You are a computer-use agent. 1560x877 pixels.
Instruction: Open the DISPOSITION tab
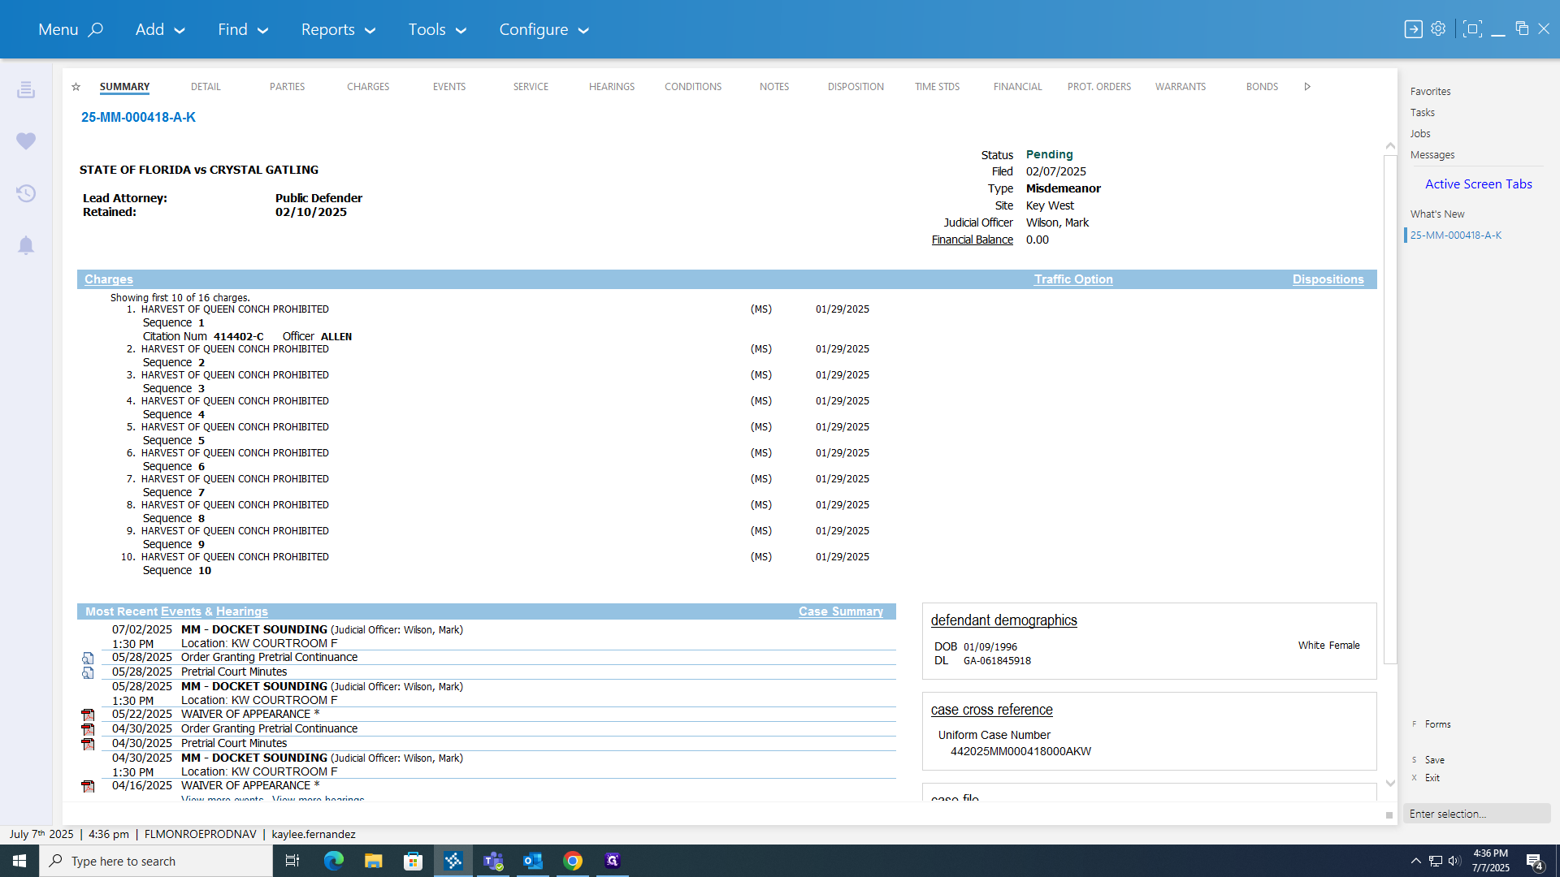pyautogui.click(x=856, y=87)
